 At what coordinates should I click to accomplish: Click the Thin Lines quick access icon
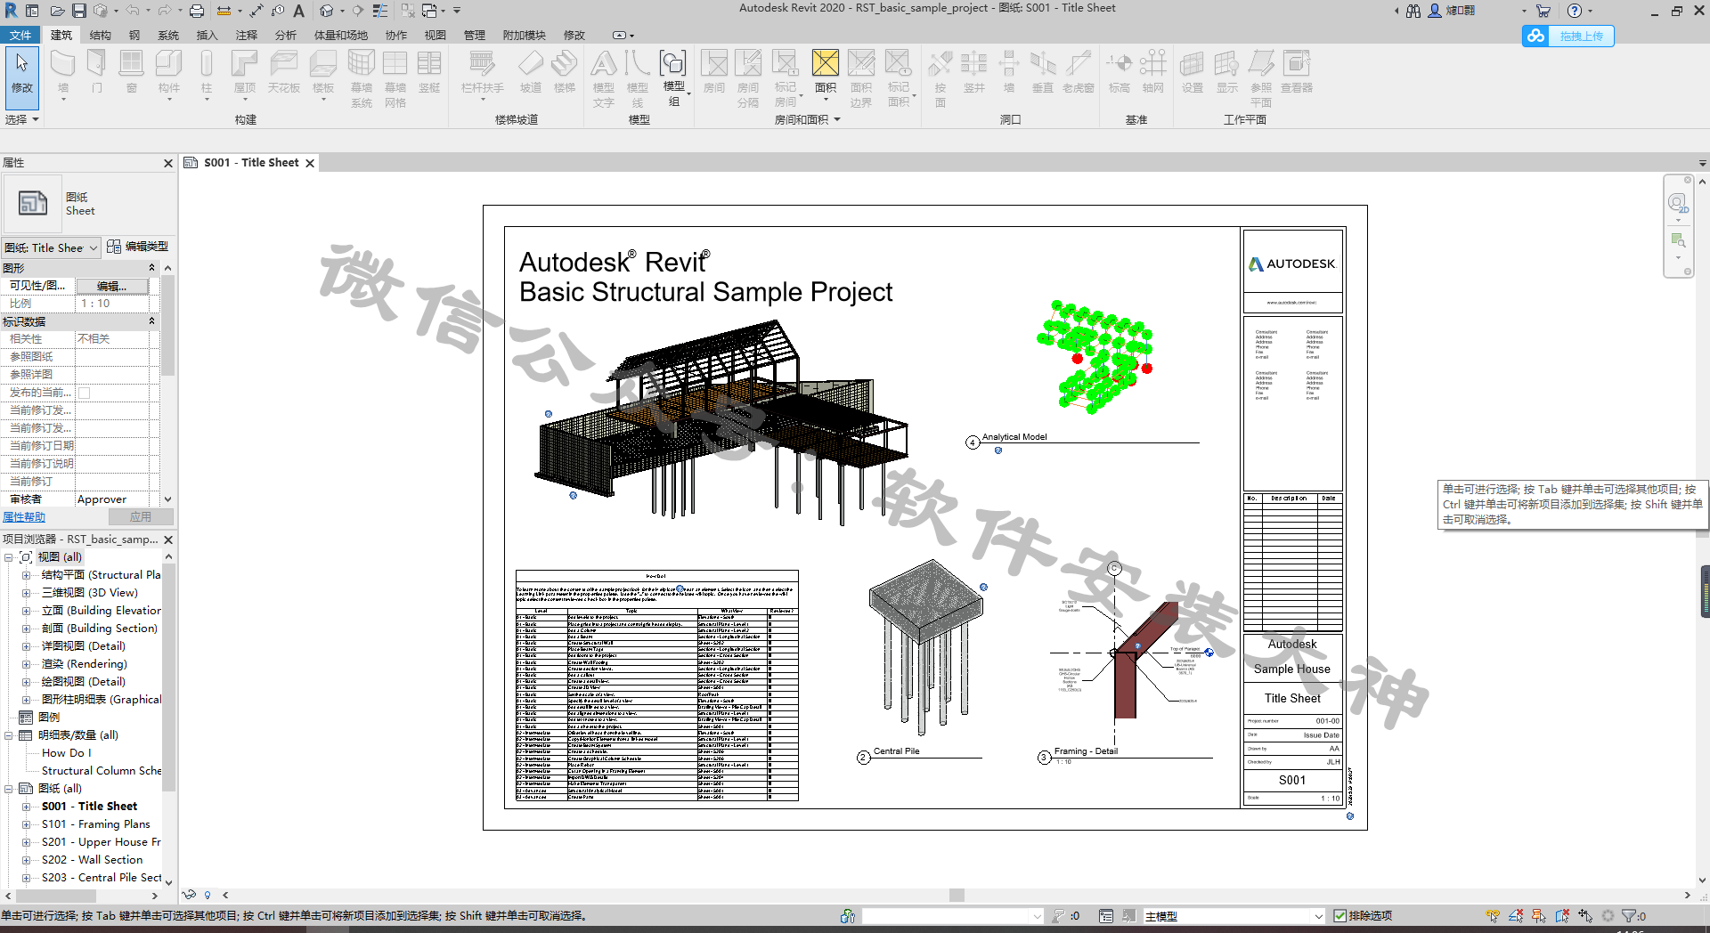pos(380,11)
